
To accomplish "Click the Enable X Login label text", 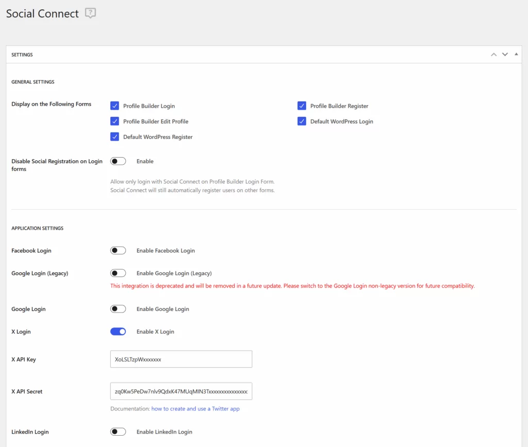I will coord(155,332).
